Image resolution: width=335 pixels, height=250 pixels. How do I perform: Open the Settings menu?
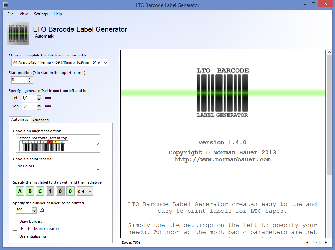tap(41, 14)
